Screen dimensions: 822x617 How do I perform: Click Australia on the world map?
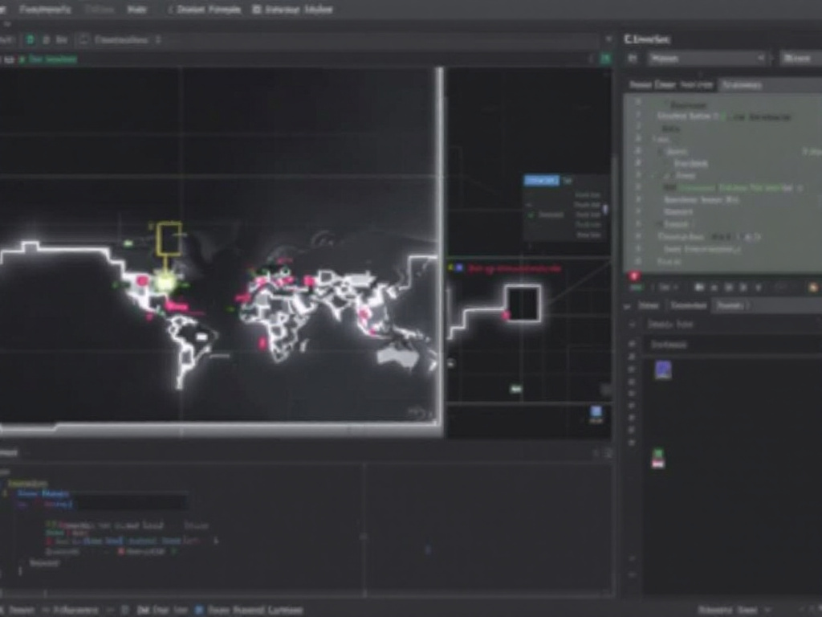tap(398, 358)
